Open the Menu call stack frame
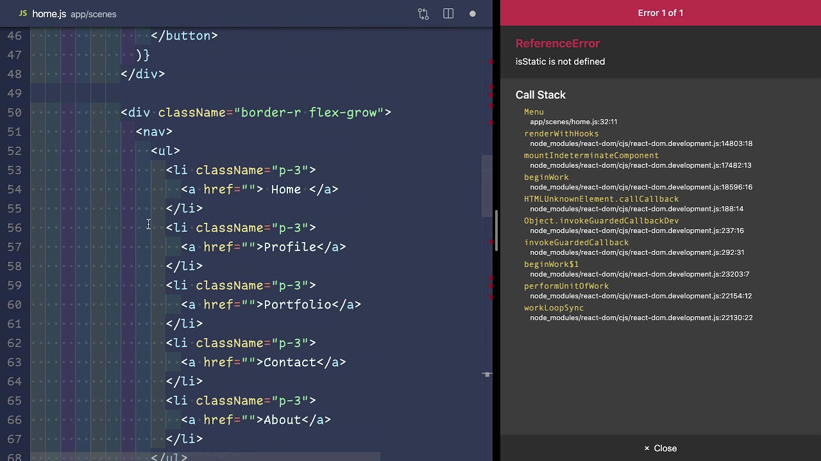Viewport: 821px width, 461px height. click(534, 112)
